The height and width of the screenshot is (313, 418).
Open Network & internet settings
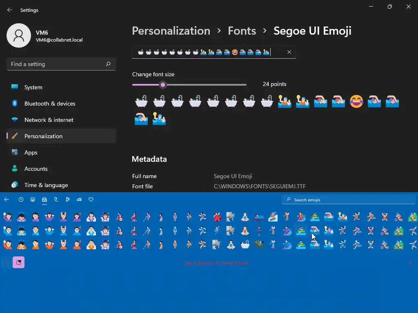click(61, 120)
